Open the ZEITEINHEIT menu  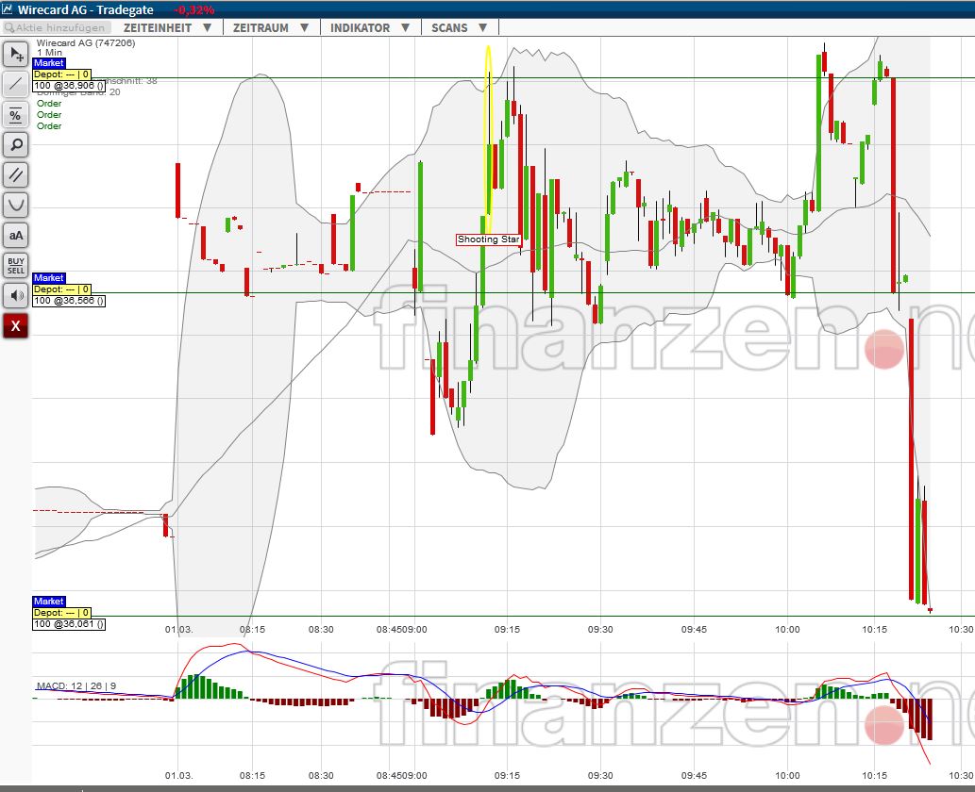(x=158, y=28)
